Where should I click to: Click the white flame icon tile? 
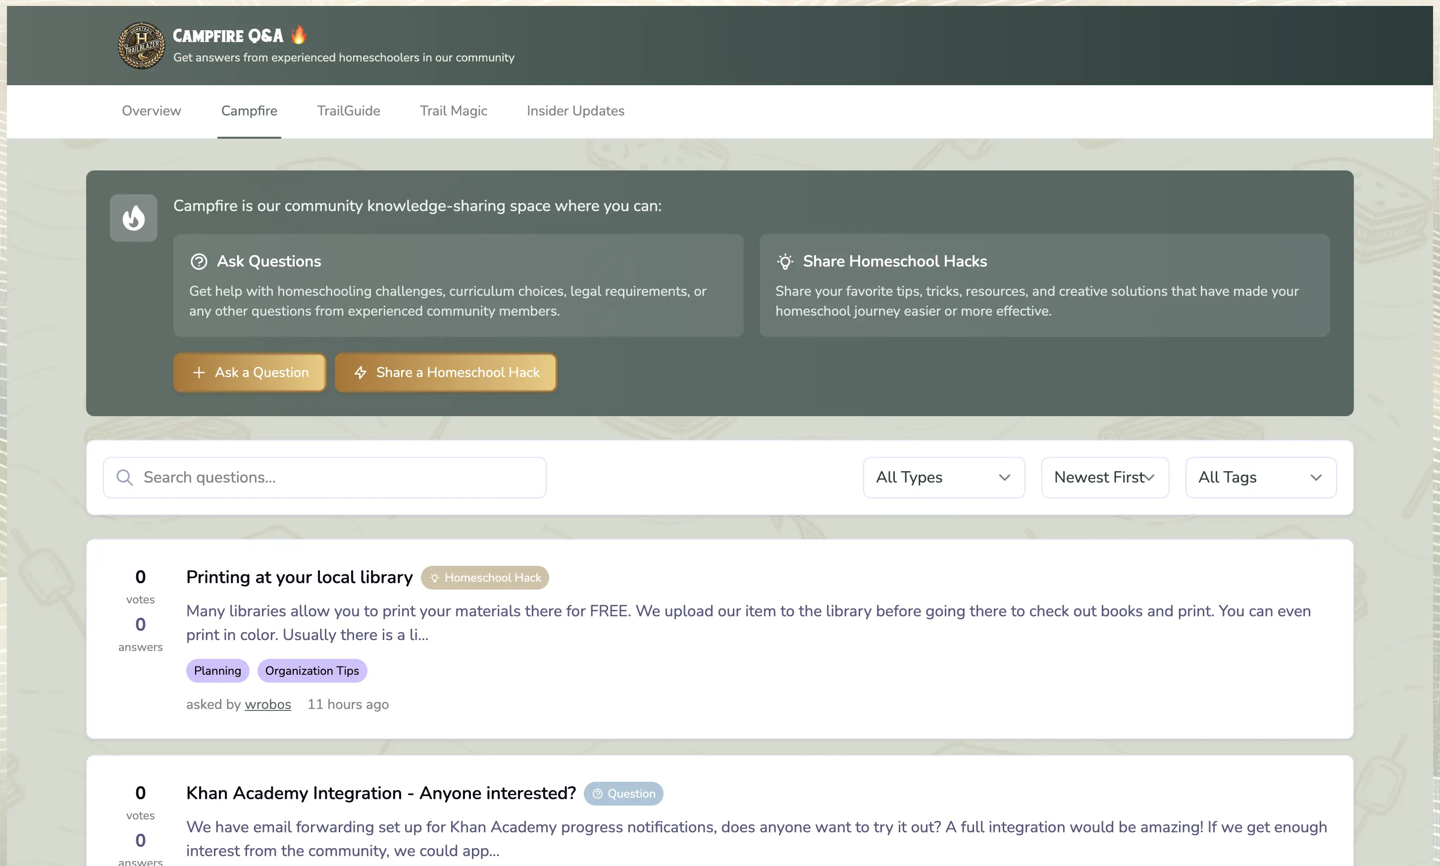134,217
